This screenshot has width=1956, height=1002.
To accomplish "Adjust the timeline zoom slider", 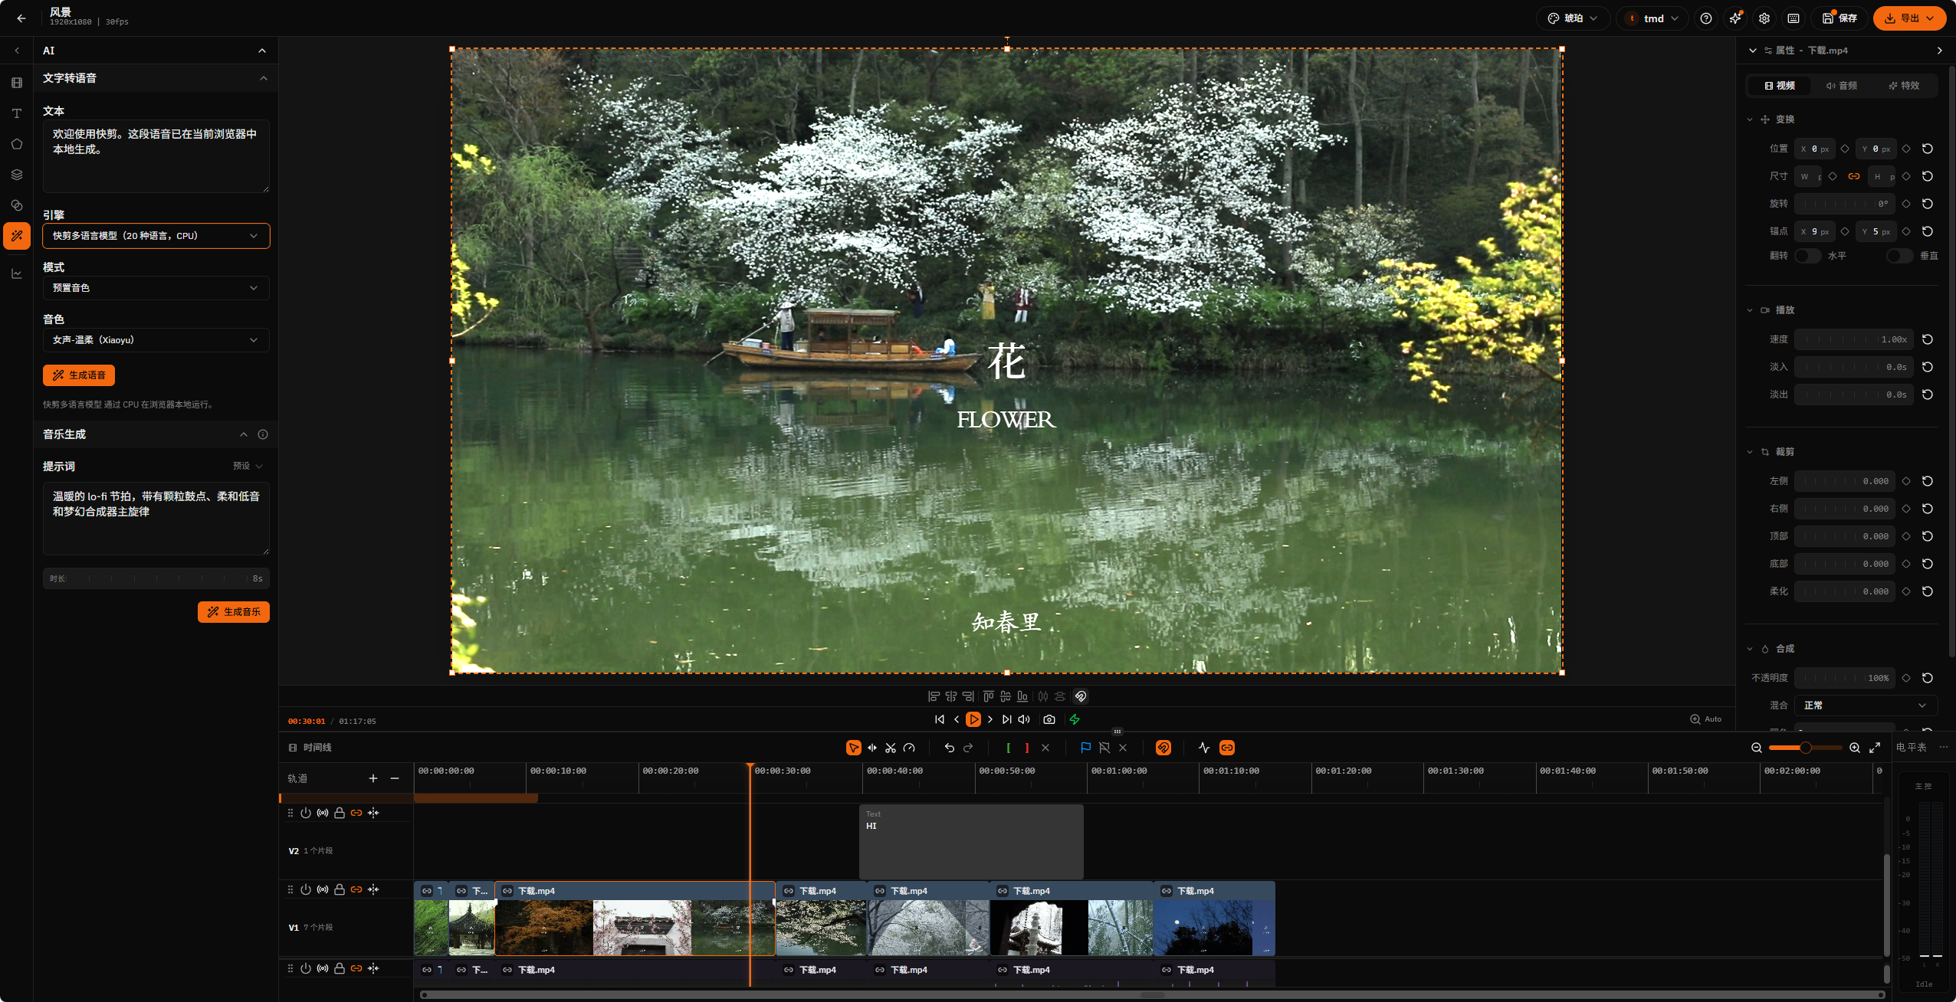I will click(1805, 748).
